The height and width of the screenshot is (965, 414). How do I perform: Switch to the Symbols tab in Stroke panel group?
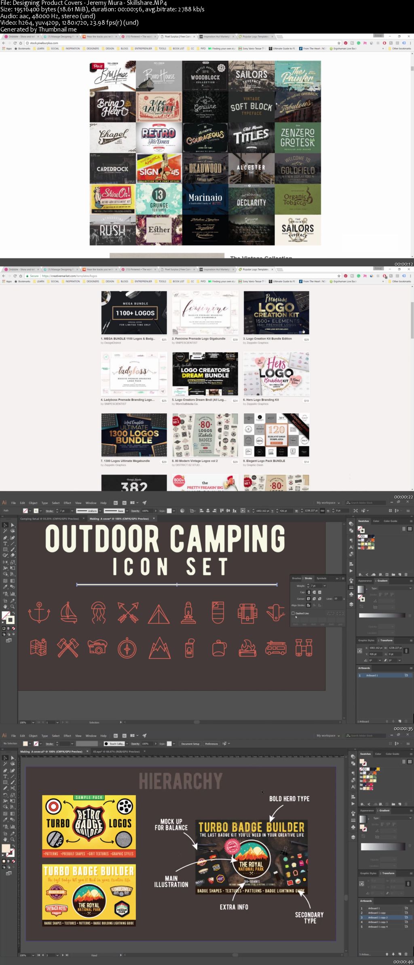[321, 578]
